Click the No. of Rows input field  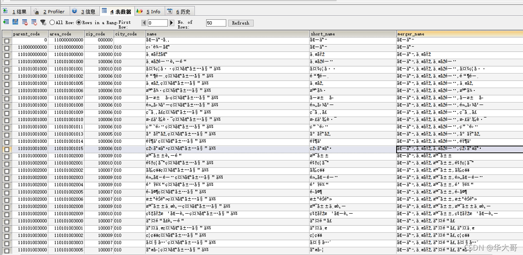tap(216, 23)
